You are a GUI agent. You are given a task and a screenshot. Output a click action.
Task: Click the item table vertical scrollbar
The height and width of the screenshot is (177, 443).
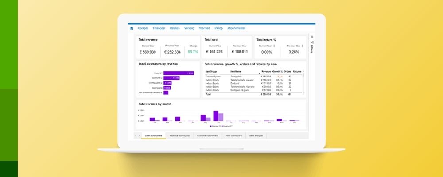tap(303, 76)
